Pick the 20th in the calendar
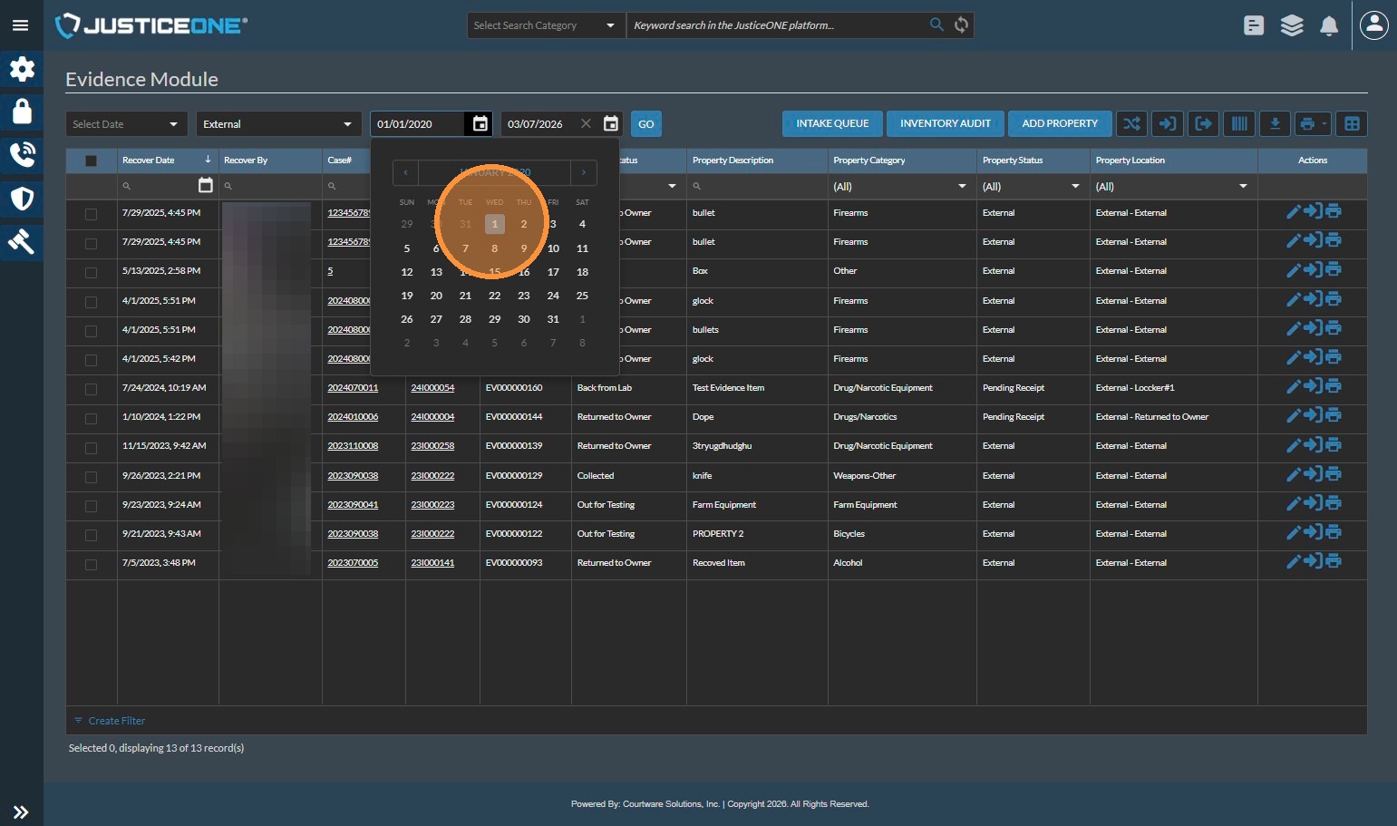The image size is (1397, 826). (436, 296)
